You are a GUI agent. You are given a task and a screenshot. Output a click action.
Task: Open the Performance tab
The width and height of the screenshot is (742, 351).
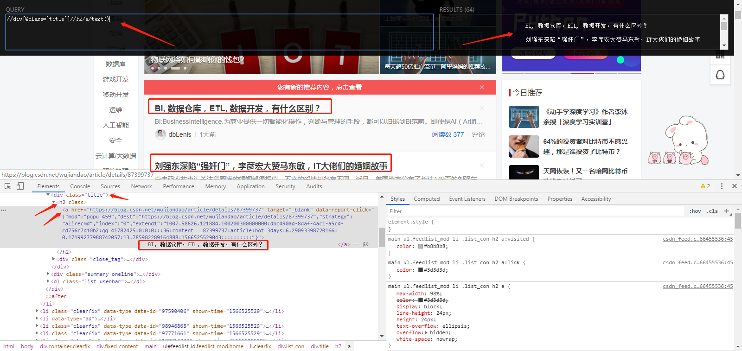point(179,186)
